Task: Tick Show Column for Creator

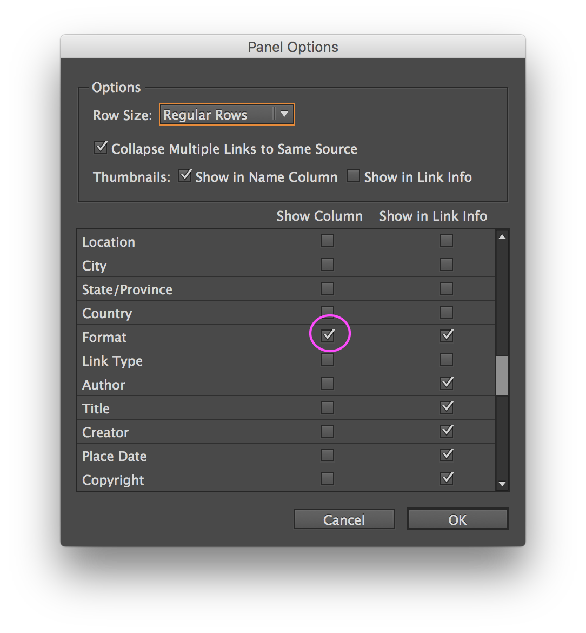Action: pyautogui.click(x=328, y=431)
